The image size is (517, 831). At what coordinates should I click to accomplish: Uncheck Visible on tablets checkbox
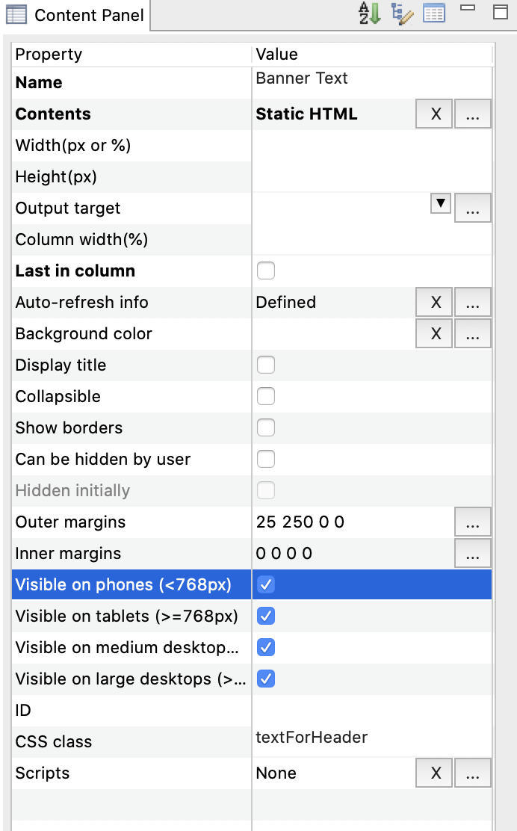point(266,616)
